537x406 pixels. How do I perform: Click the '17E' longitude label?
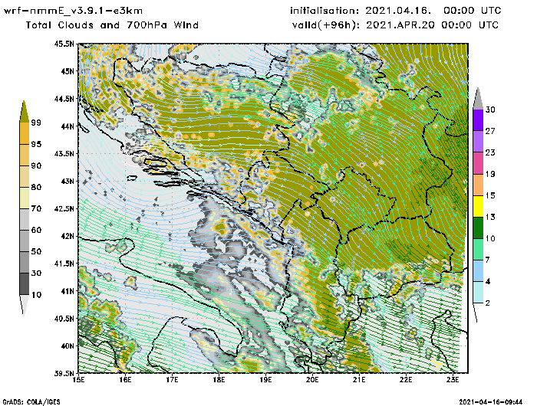(173, 380)
